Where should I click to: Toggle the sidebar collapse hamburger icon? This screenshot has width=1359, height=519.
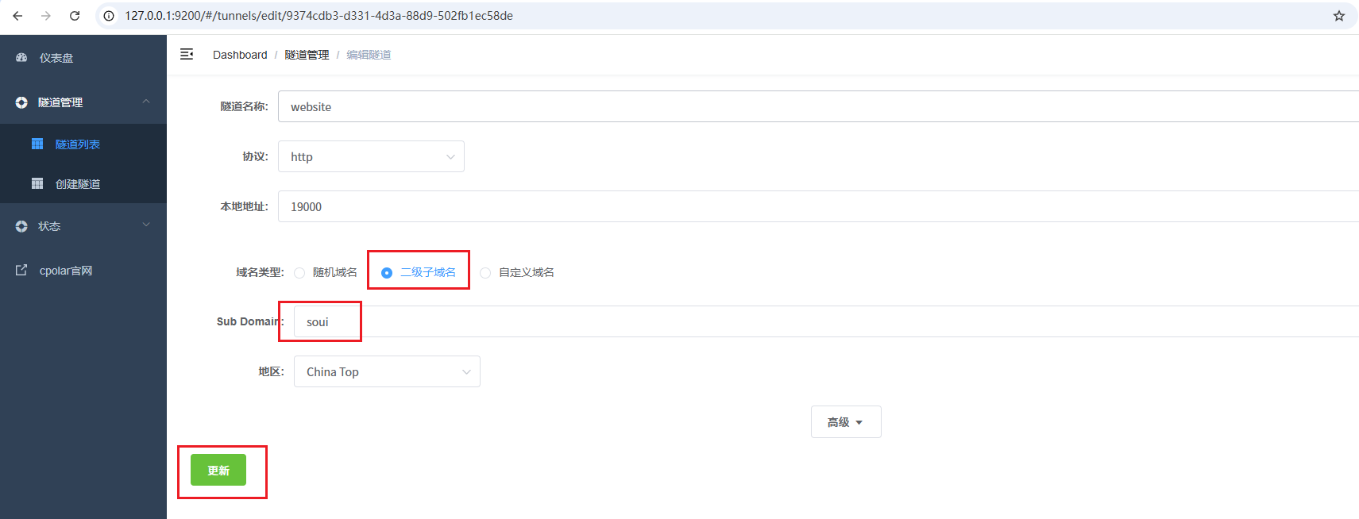pos(187,54)
